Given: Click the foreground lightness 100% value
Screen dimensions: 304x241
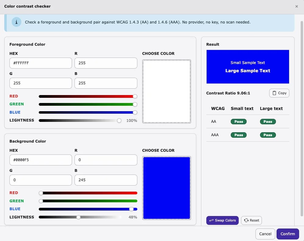Looking at the screenshot, I should pyautogui.click(x=132, y=121).
